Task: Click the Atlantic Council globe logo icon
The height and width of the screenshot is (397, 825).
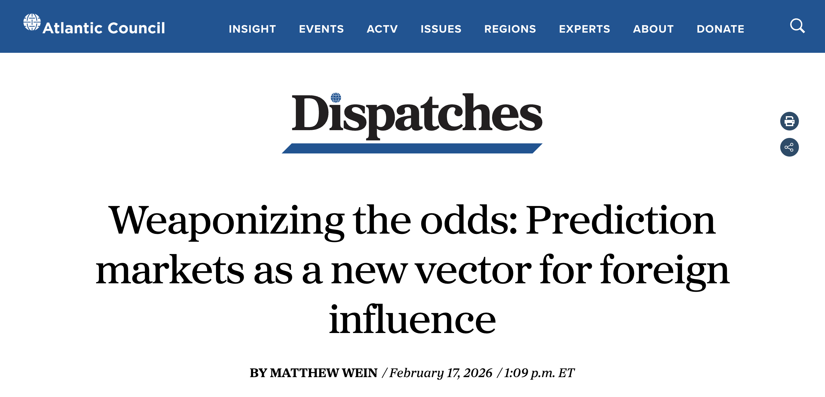Action: click(x=32, y=22)
